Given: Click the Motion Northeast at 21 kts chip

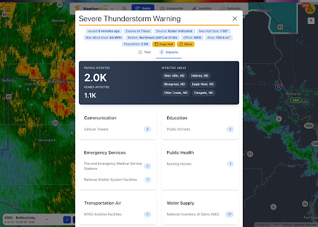Looking at the screenshot, I should 152,37.
